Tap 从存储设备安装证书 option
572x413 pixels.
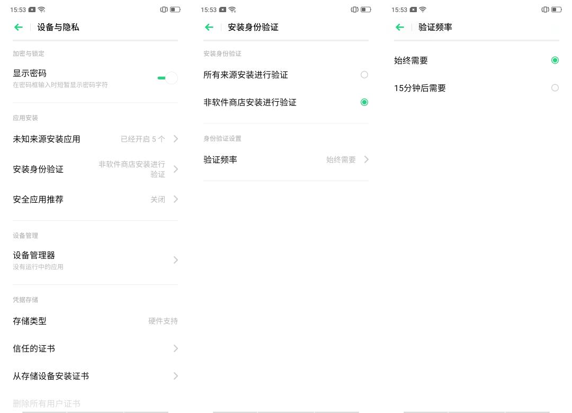(x=95, y=376)
